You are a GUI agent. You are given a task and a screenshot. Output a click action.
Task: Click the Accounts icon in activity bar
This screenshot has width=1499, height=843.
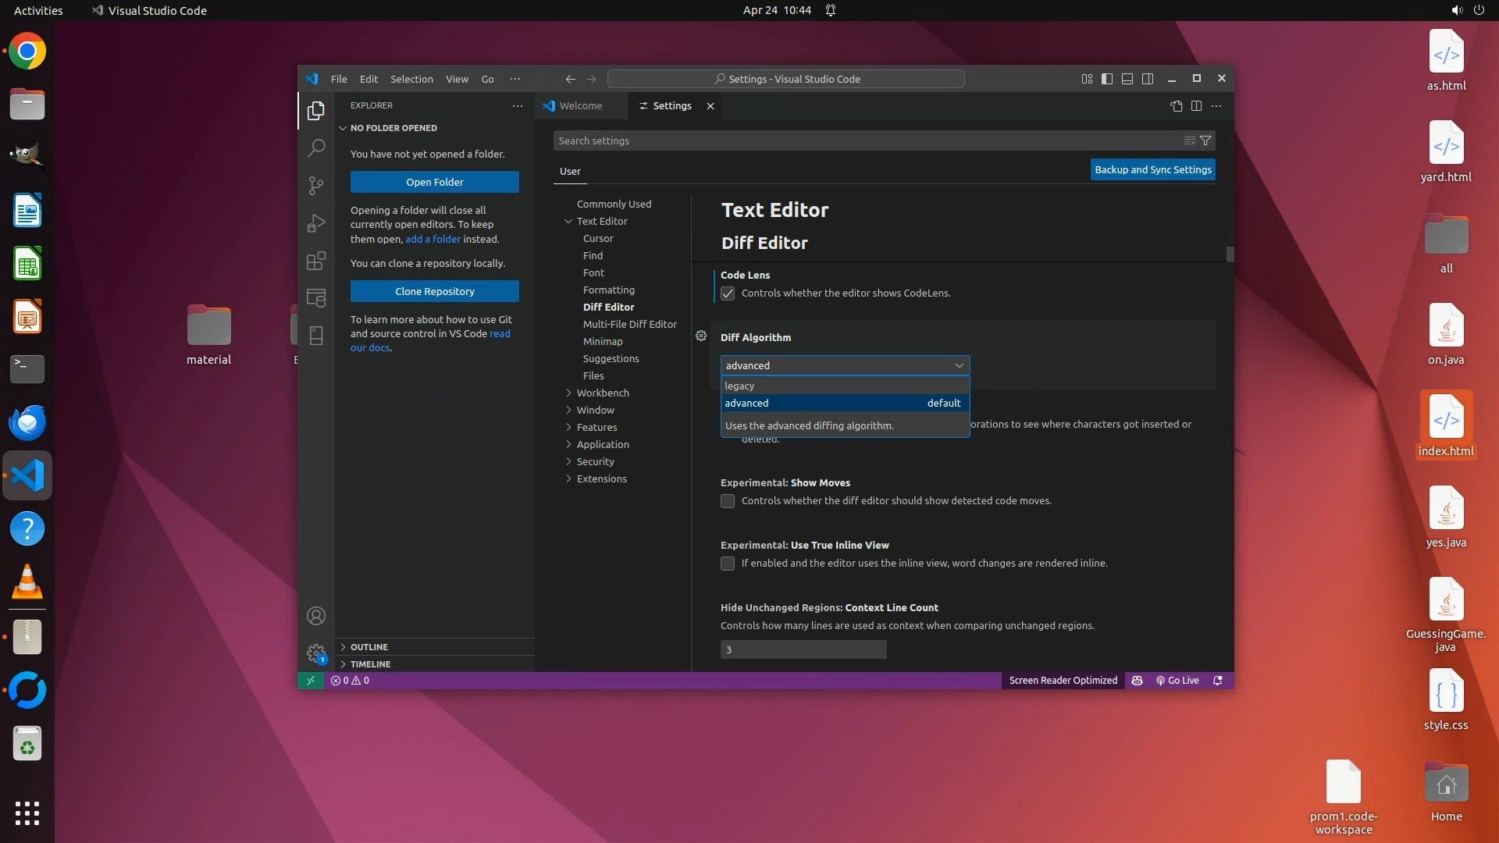pyautogui.click(x=316, y=616)
